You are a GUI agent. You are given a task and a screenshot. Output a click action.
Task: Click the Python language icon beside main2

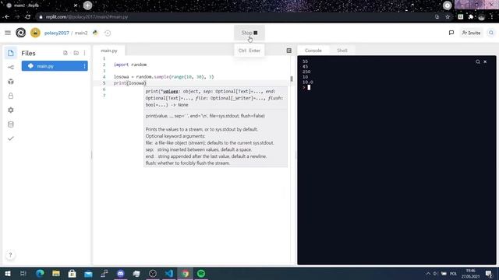(x=95, y=33)
